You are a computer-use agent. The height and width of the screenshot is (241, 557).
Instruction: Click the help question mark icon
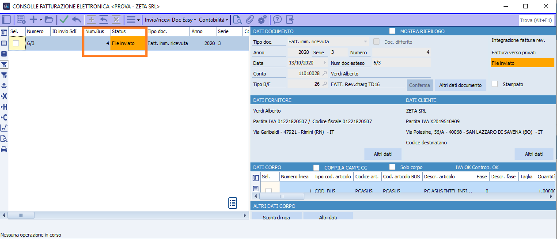[277, 19]
